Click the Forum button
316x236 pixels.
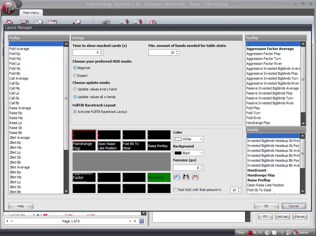[300, 217]
